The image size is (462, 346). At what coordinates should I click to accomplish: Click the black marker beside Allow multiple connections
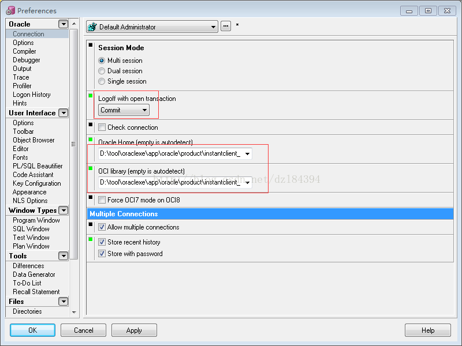click(x=91, y=224)
